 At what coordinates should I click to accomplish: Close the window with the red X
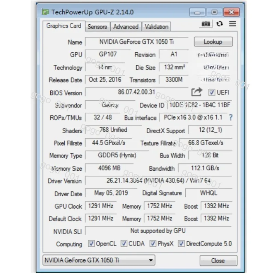click(x=232, y=12)
